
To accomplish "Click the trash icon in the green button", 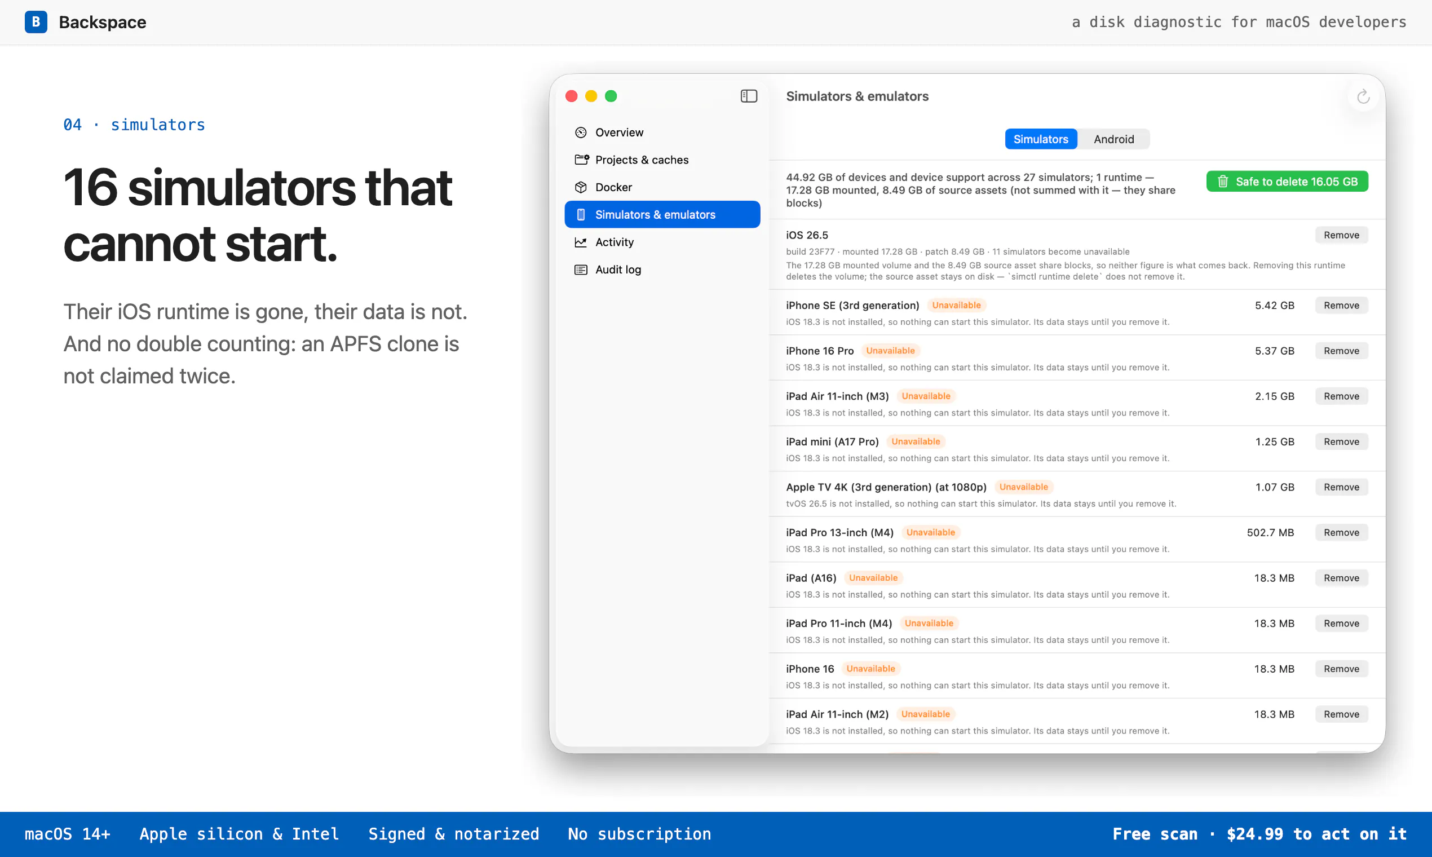I will (x=1223, y=182).
